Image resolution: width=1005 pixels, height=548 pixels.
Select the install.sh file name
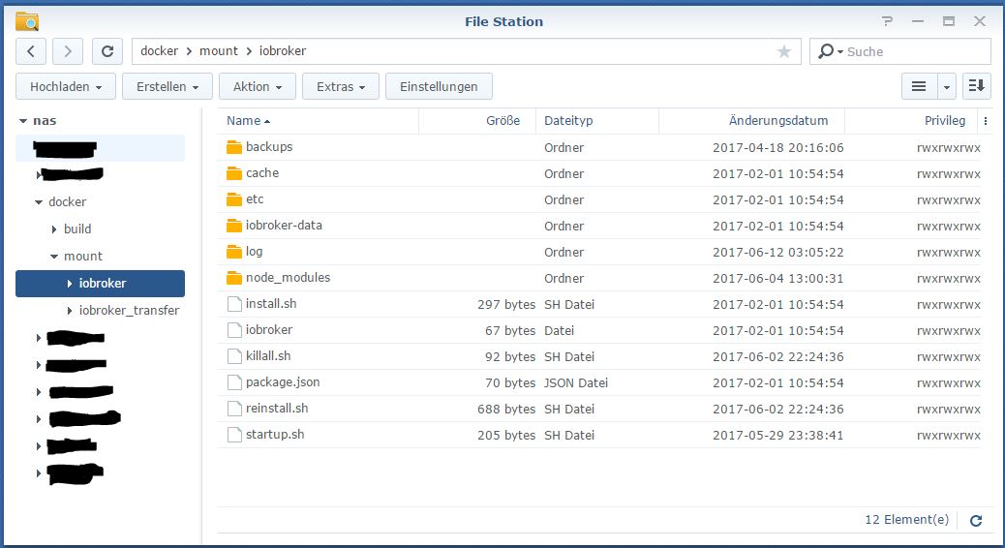click(271, 304)
